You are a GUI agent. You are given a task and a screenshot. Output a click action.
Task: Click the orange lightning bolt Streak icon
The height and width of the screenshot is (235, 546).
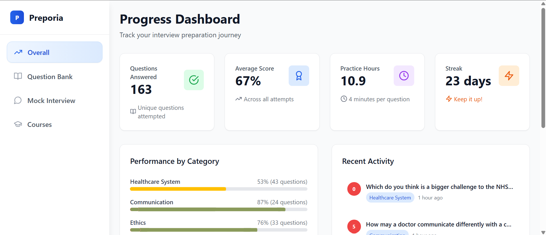pyautogui.click(x=509, y=76)
